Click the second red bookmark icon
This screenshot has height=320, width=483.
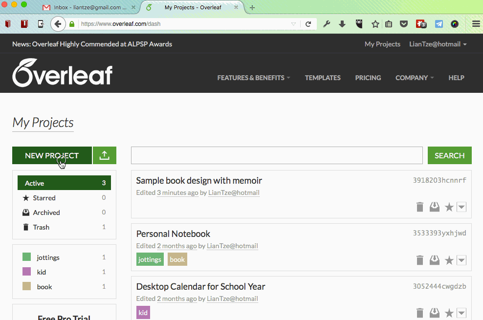point(24,23)
